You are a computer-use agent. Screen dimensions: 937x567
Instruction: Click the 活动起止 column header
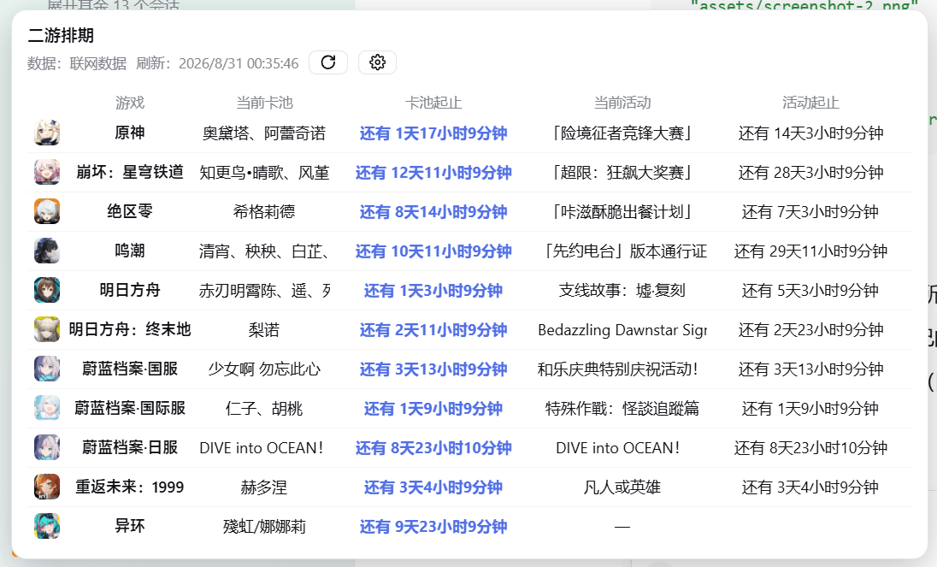click(811, 103)
